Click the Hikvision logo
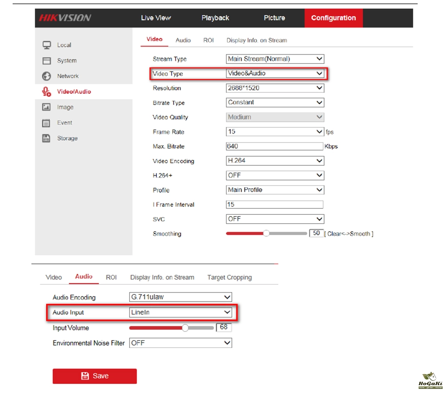 click(x=65, y=18)
